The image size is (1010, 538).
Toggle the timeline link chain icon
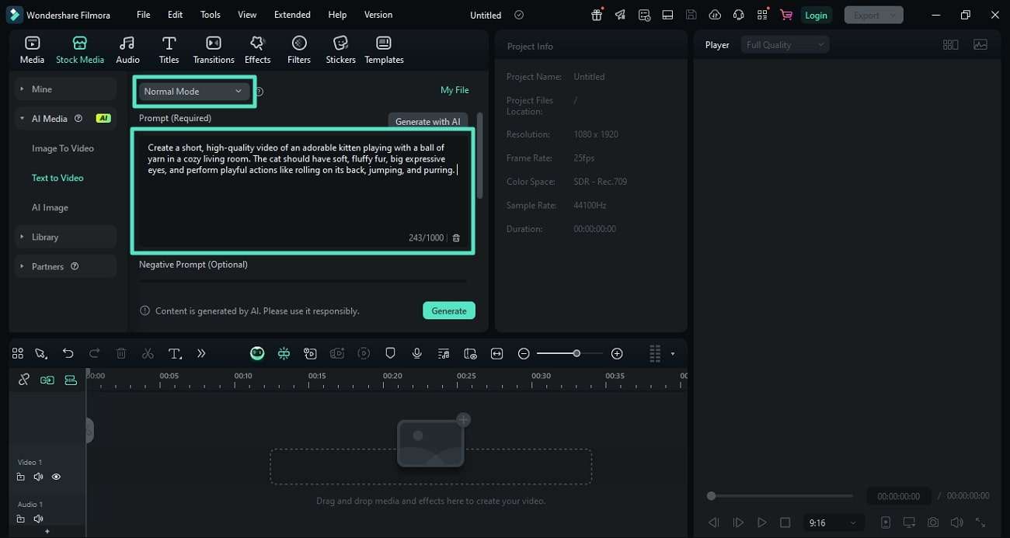(24, 380)
